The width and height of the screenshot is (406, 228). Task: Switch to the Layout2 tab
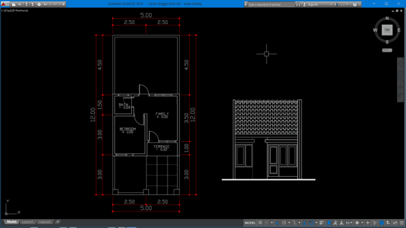pyautogui.click(x=45, y=222)
